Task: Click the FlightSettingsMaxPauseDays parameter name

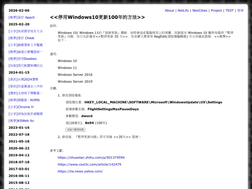Action: click(x=113, y=109)
